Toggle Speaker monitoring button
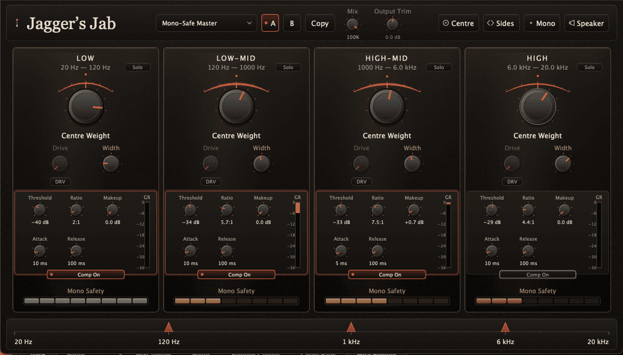Viewport: 623px width, 355px height. (587, 23)
